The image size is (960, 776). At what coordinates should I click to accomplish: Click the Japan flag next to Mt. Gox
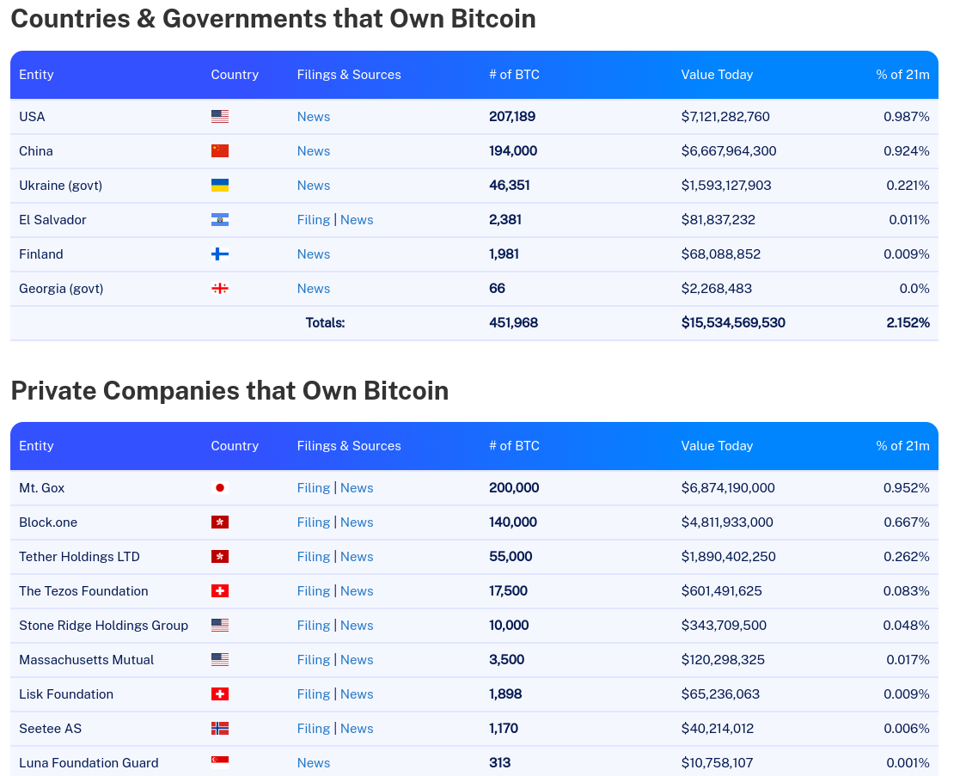point(220,488)
